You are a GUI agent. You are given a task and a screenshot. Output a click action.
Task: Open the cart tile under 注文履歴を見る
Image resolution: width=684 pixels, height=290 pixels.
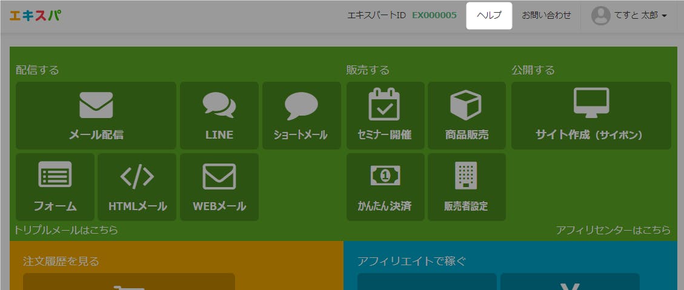tap(128, 283)
